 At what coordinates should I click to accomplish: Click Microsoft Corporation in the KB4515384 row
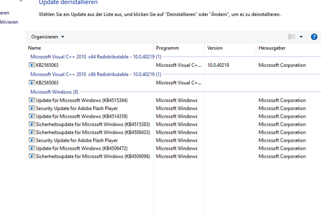(282, 100)
